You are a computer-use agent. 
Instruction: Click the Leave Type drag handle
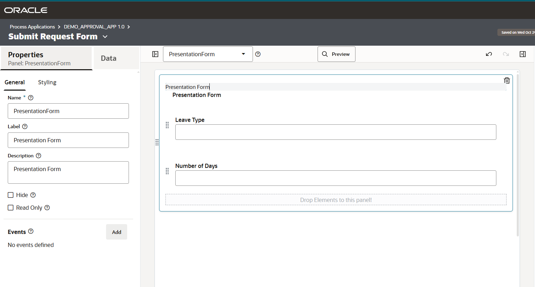(167, 125)
